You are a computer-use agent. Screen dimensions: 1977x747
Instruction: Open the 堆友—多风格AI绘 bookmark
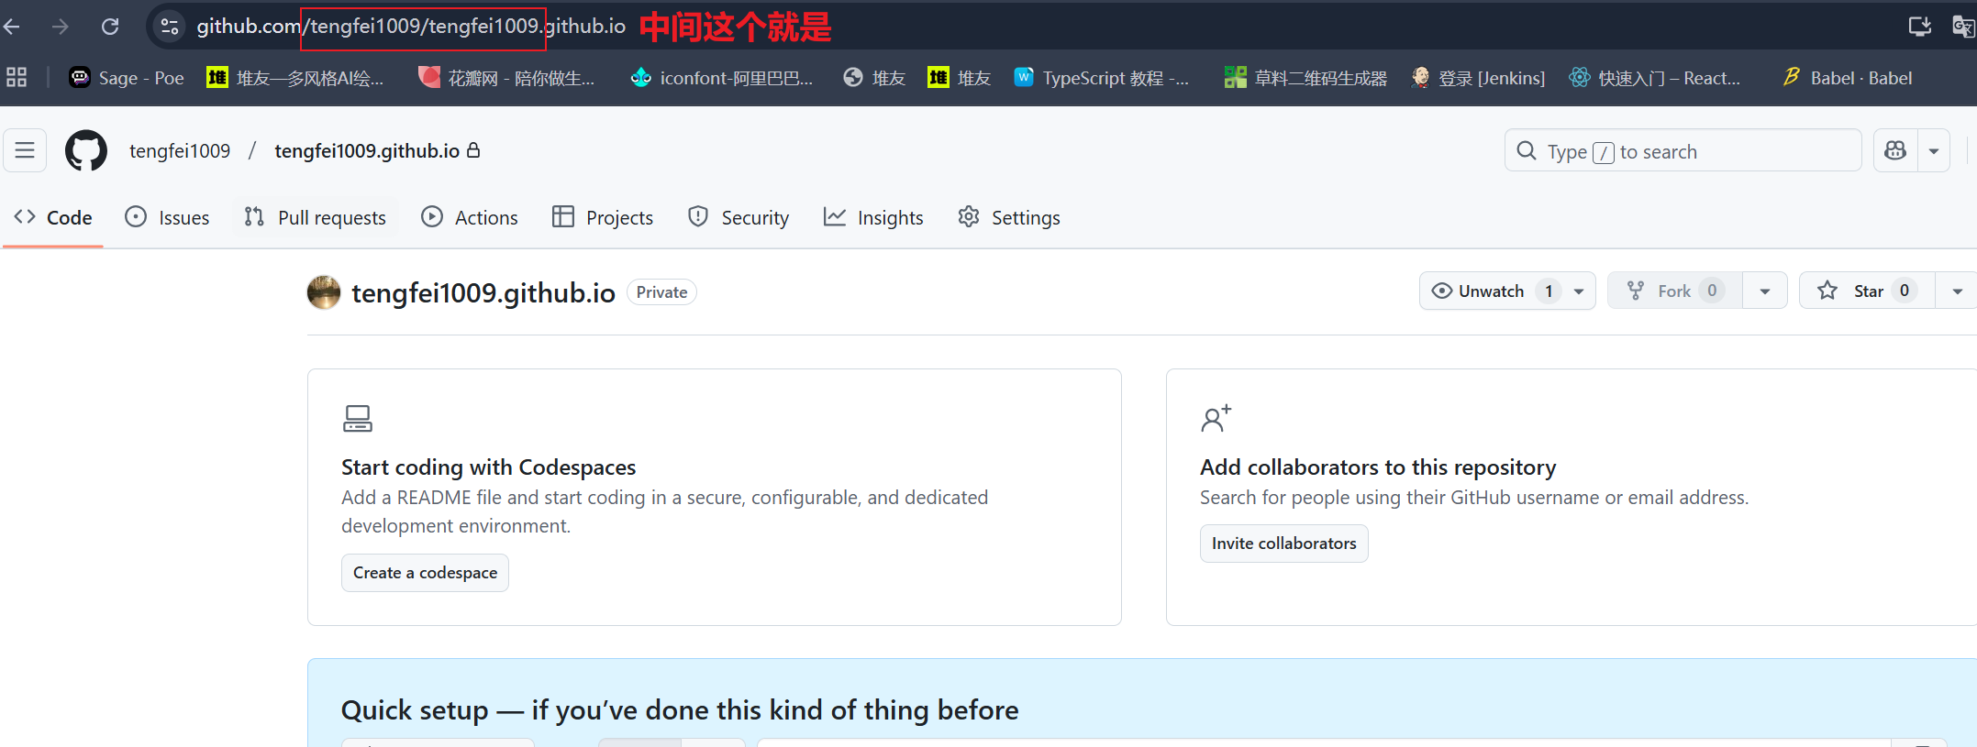(x=295, y=78)
